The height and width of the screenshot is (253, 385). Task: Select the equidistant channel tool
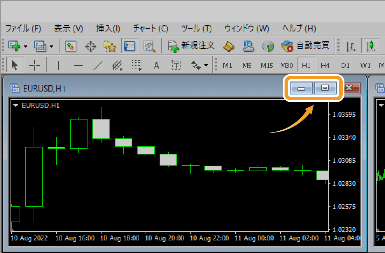point(118,65)
